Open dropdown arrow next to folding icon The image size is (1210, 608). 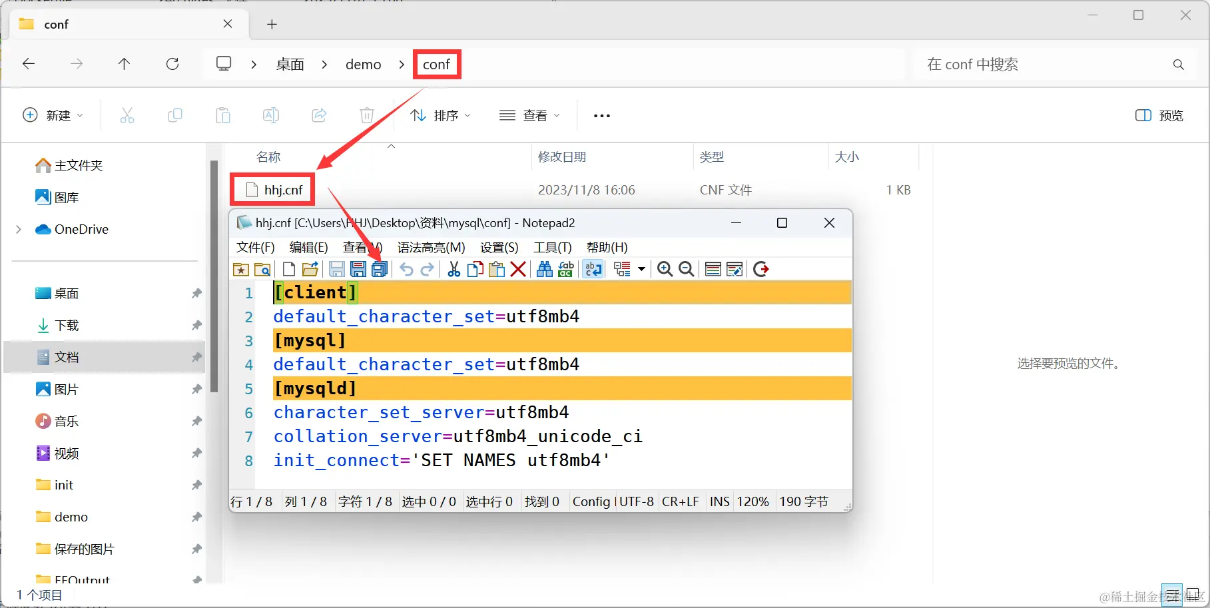tap(641, 269)
